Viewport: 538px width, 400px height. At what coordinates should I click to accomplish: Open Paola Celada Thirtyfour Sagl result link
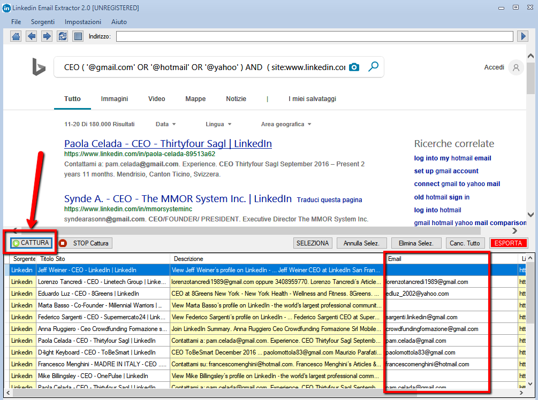(x=168, y=144)
